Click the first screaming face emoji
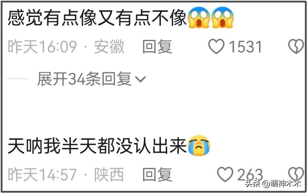Screen dimensions: 307x193 (x=199, y=18)
